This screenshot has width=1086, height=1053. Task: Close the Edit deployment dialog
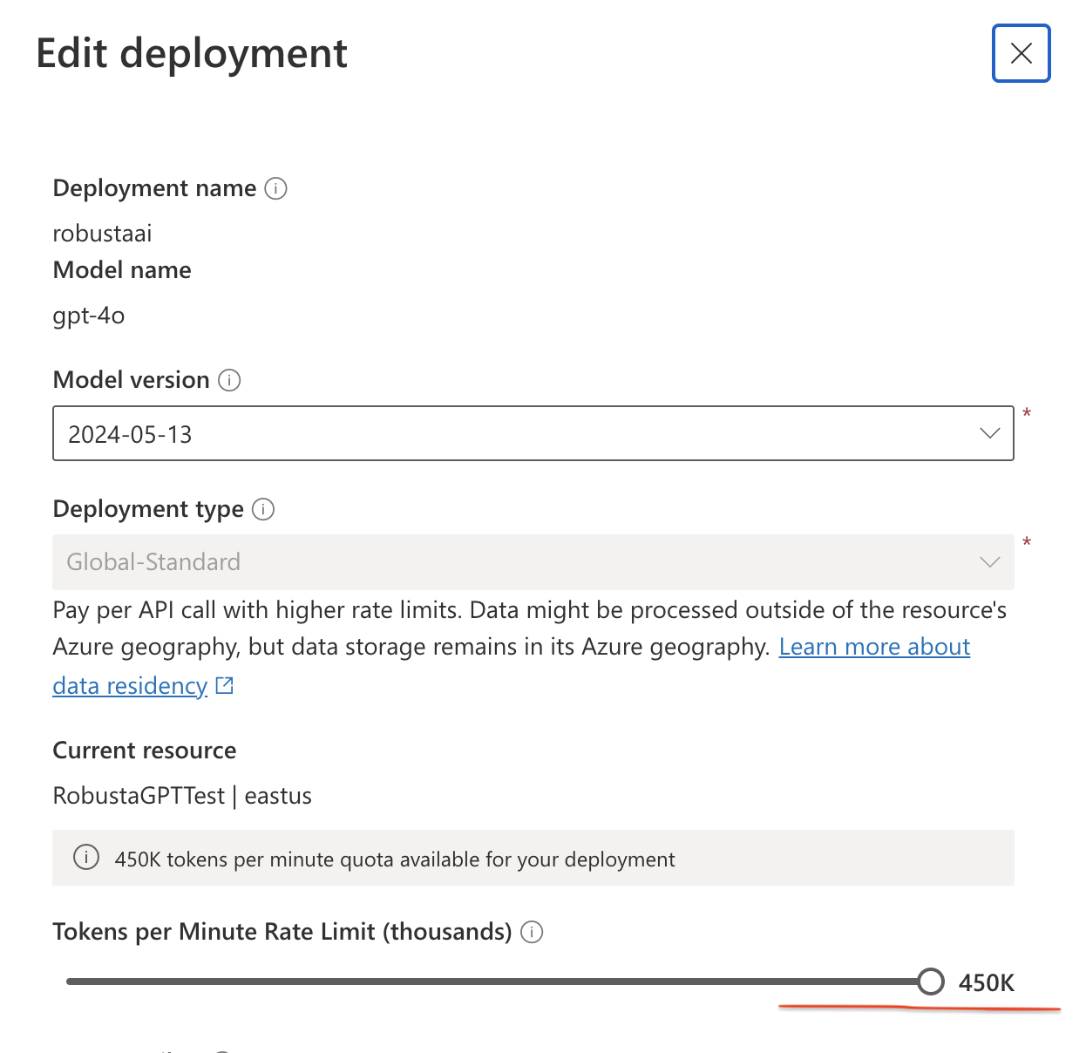[x=1021, y=53]
